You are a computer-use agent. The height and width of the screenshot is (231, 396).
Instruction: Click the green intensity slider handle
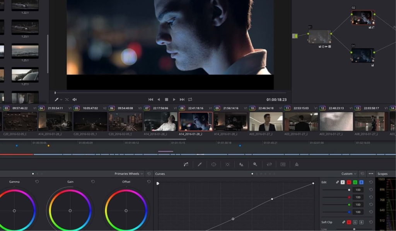349,204
